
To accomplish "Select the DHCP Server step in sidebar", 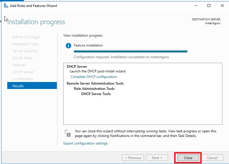I will click(23, 72).
